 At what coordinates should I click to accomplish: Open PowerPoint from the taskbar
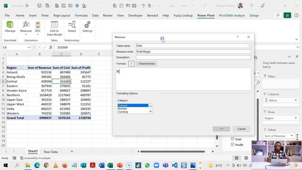click(x=119, y=165)
